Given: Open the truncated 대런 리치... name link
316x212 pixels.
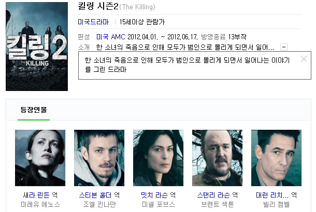Looking at the screenshot, I should 272,195.
